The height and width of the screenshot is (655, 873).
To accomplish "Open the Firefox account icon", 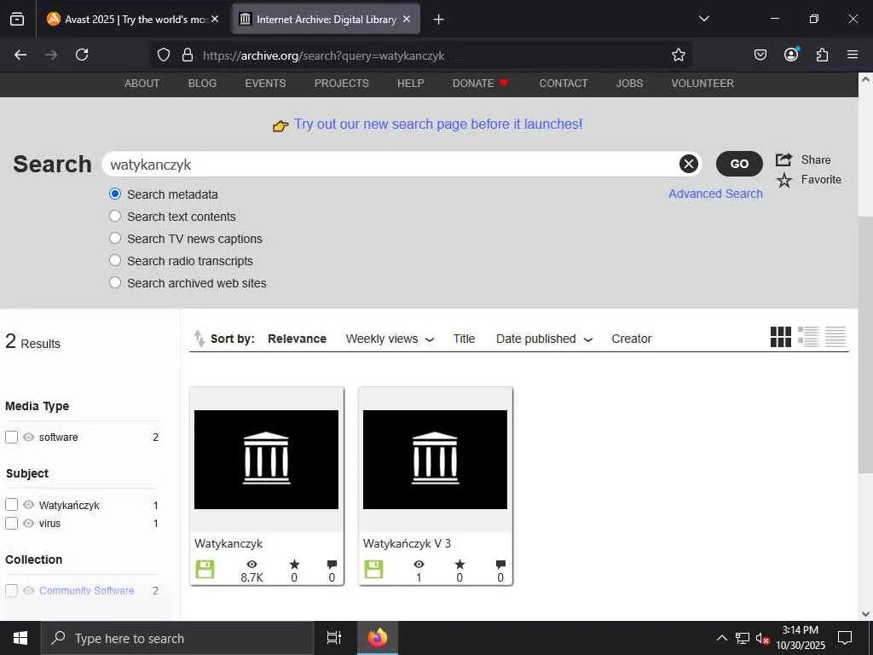I will pyautogui.click(x=791, y=54).
